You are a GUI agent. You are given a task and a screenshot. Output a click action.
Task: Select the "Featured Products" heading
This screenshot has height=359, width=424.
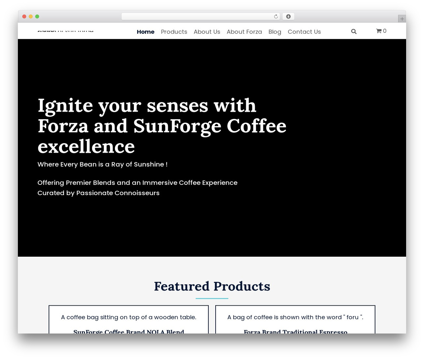(212, 286)
